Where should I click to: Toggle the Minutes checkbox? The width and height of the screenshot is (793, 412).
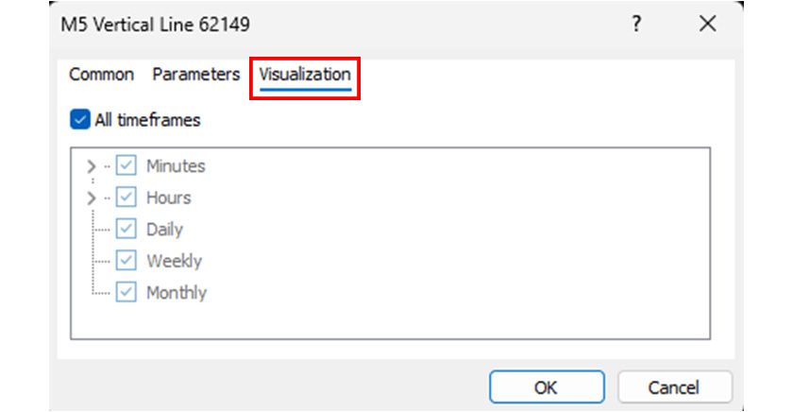126,166
